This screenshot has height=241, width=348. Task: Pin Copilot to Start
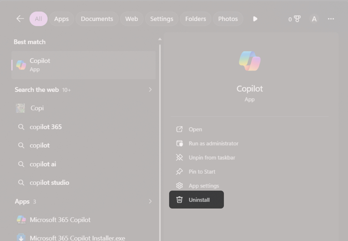pyautogui.click(x=202, y=171)
